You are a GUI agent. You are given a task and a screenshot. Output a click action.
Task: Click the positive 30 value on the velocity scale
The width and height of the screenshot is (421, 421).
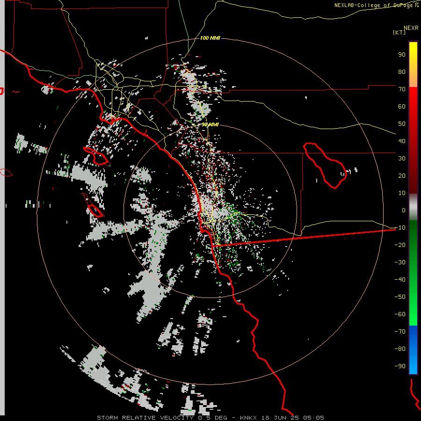click(x=402, y=159)
